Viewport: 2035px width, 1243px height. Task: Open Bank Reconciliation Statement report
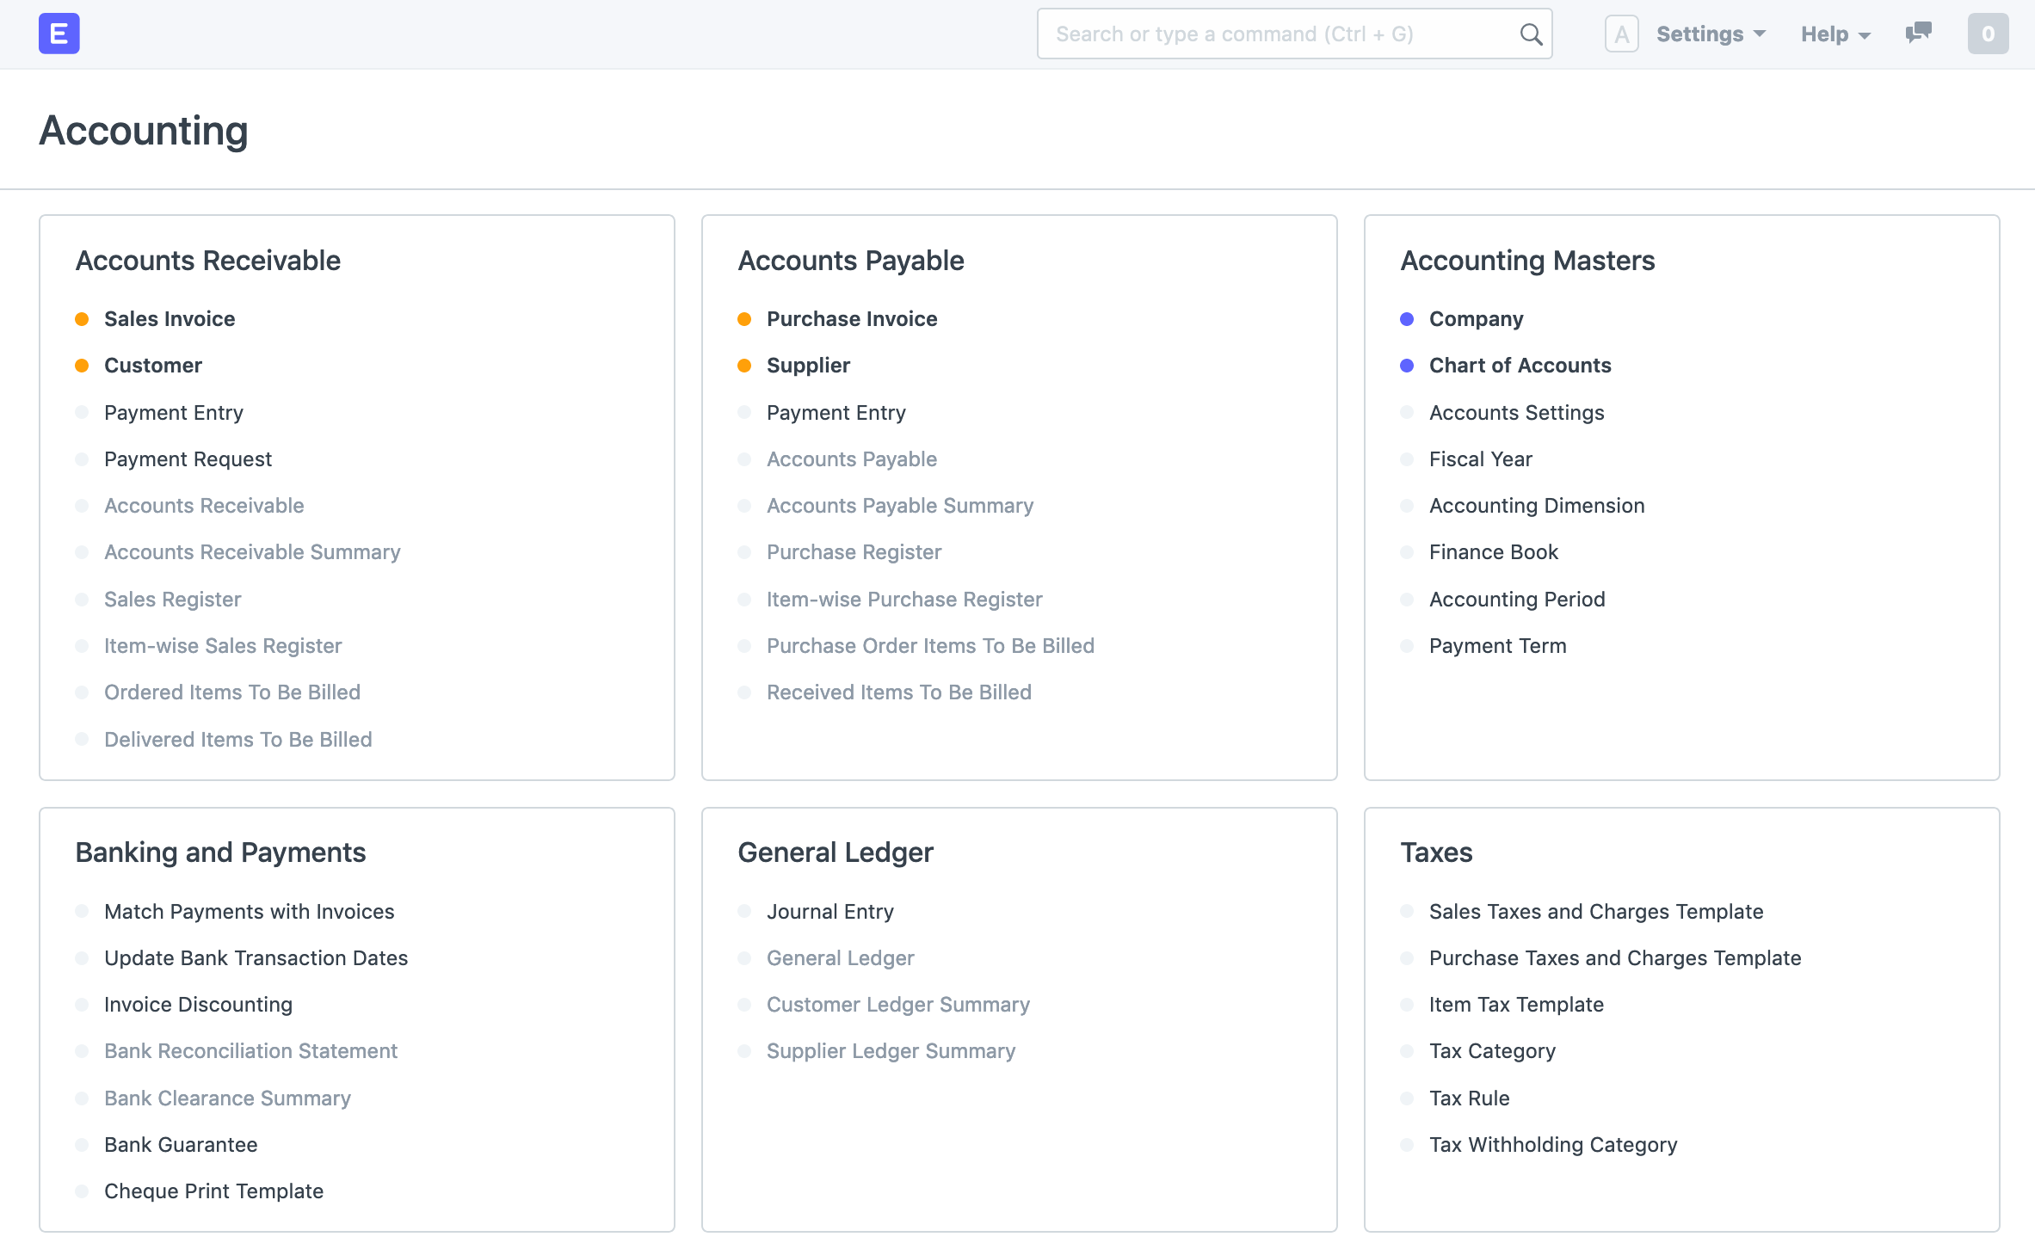(250, 1051)
